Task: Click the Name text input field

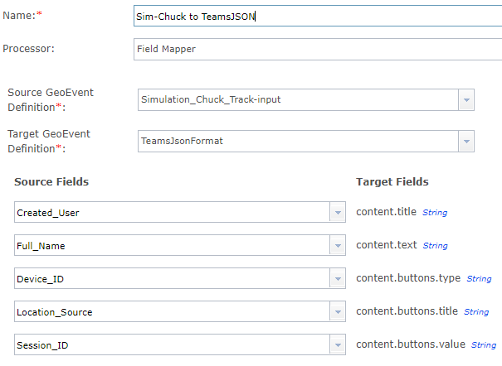Action: [x=315, y=16]
